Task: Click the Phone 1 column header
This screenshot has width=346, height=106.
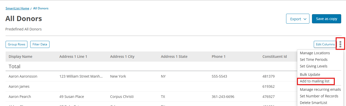Action: point(219,57)
